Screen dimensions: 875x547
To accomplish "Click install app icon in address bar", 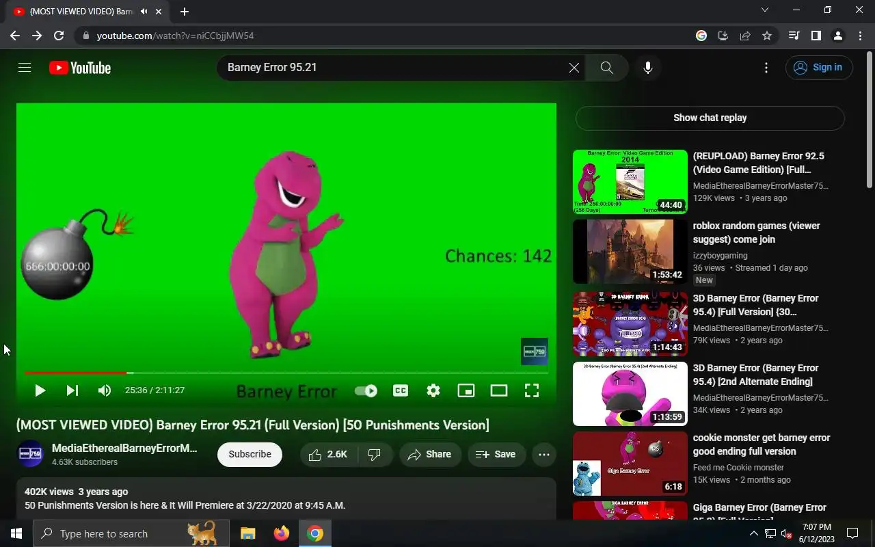I will (x=723, y=36).
